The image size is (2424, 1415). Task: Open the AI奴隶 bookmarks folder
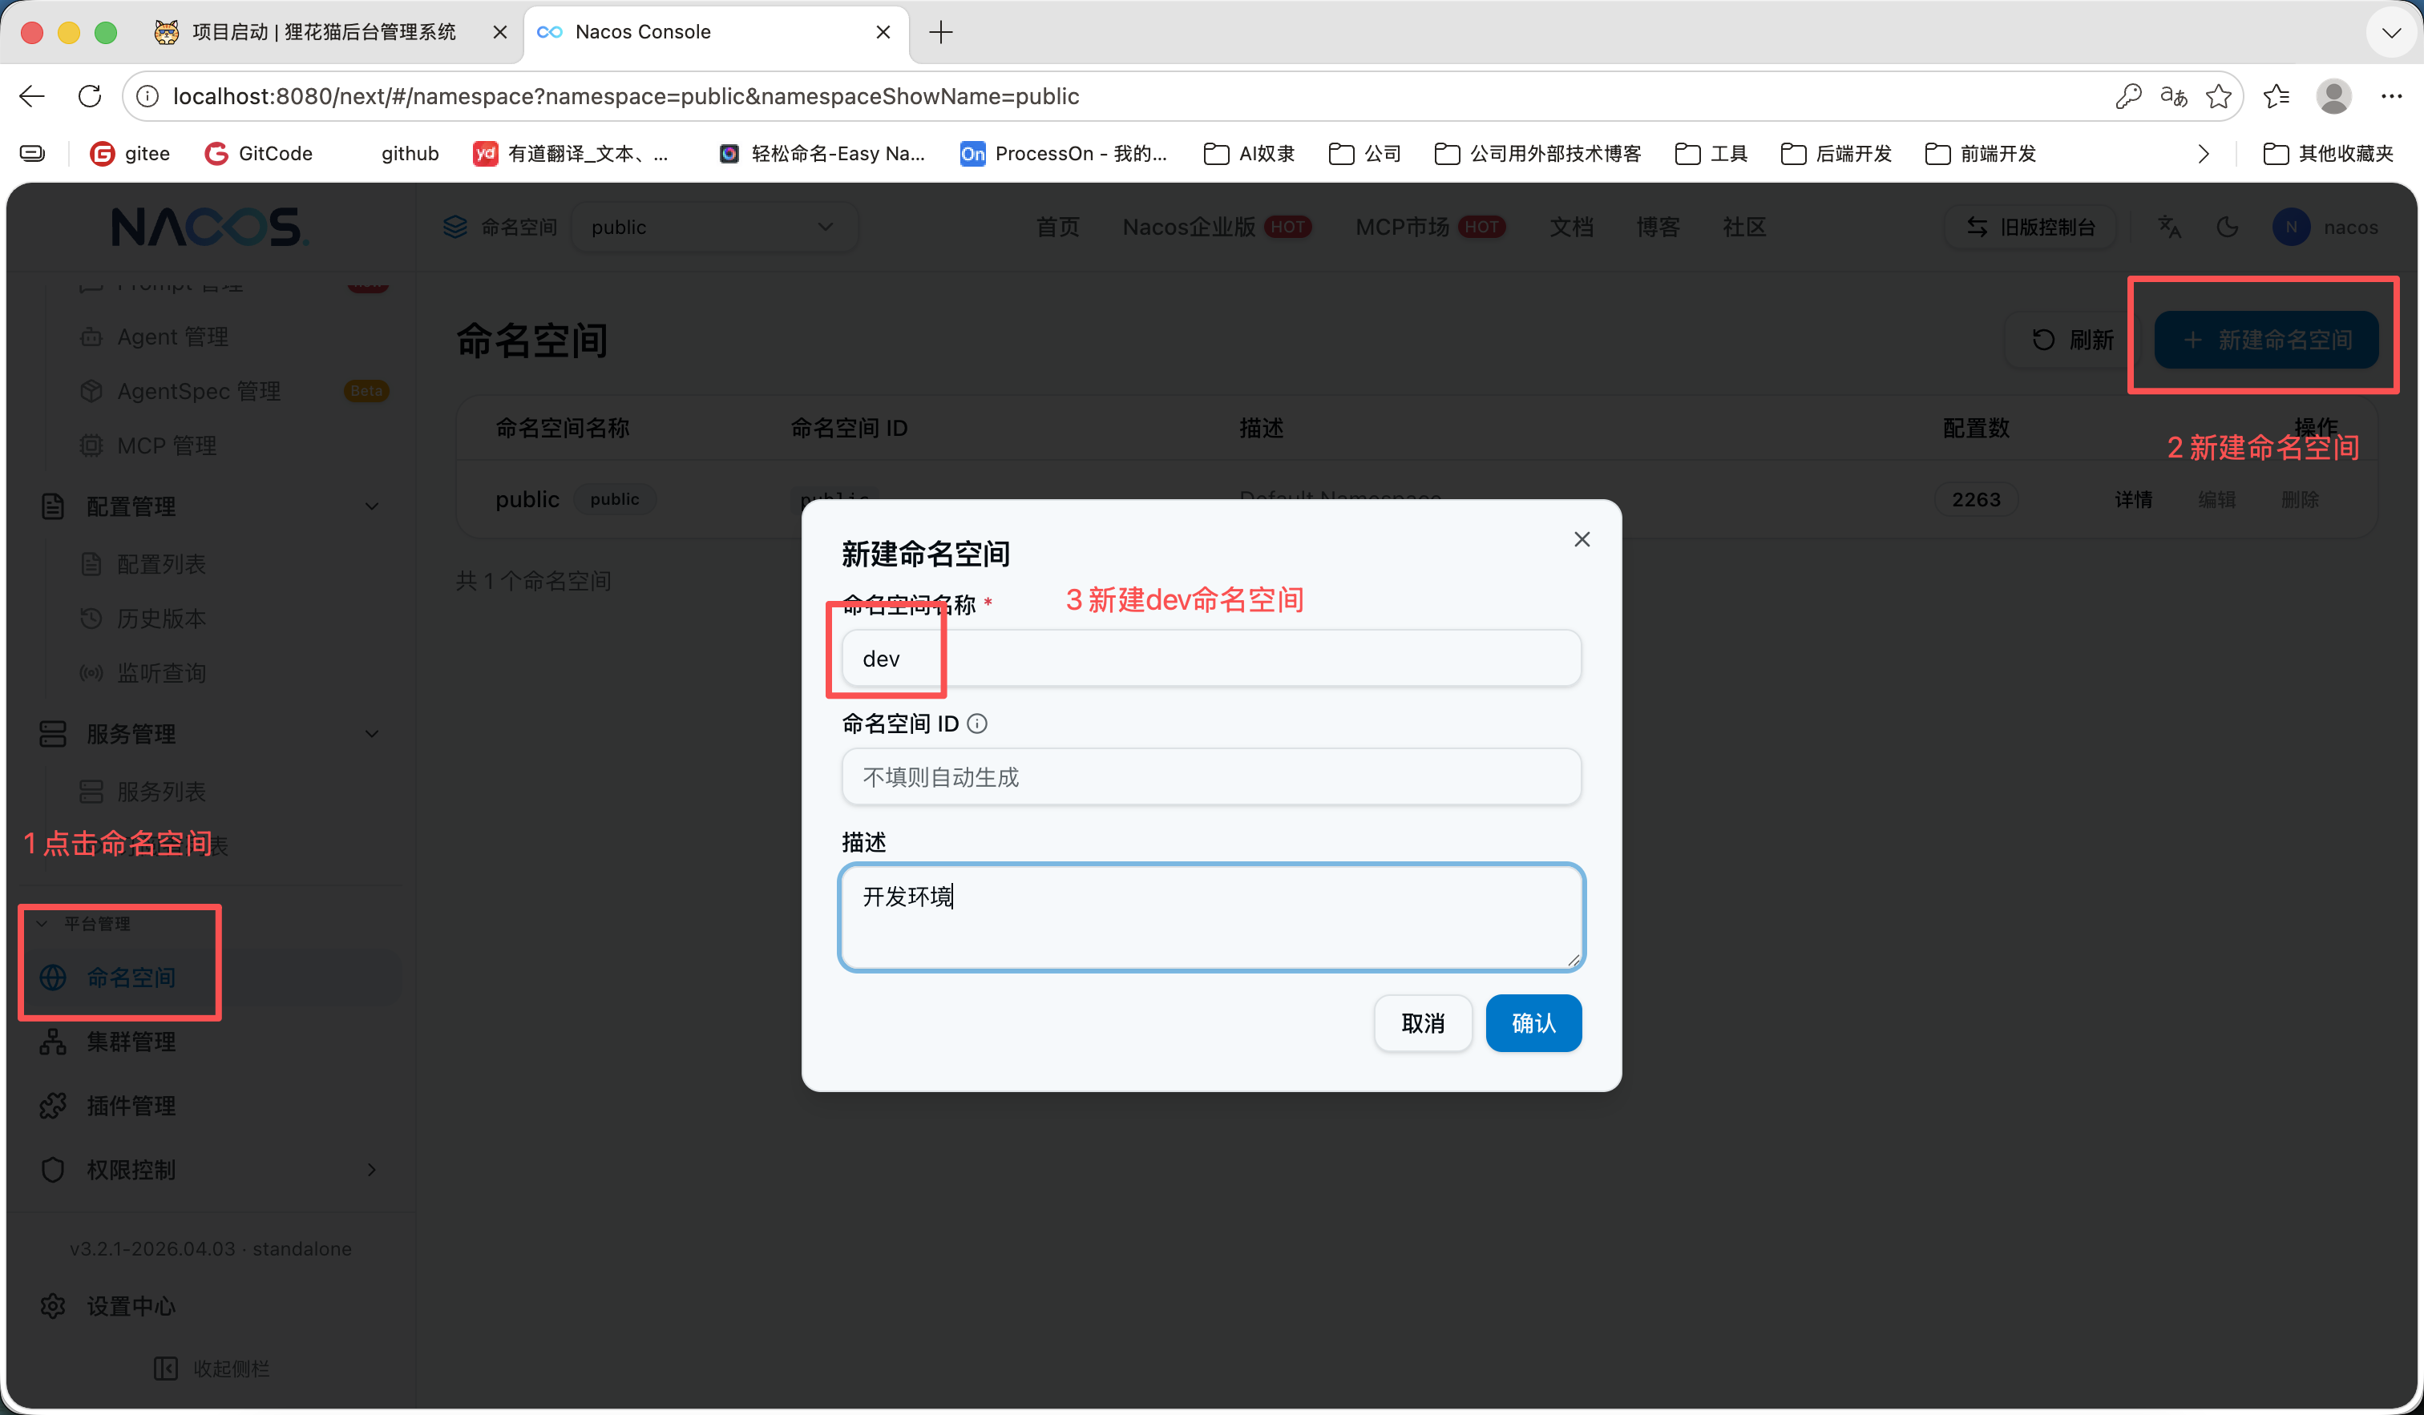(x=1249, y=154)
